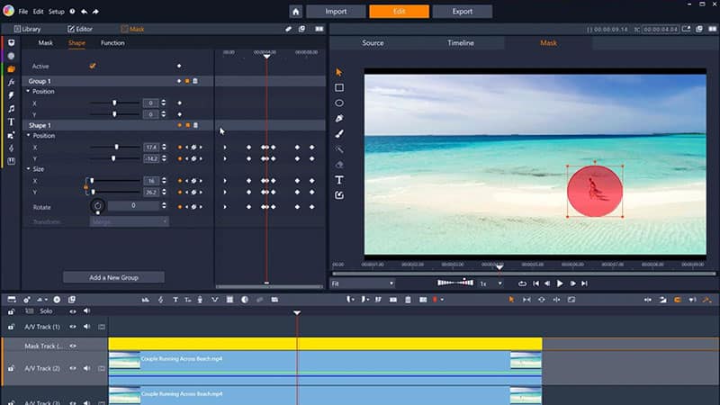The width and height of the screenshot is (720, 405).
Task: Switch to the Library tab
Action: click(x=28, y=29)
